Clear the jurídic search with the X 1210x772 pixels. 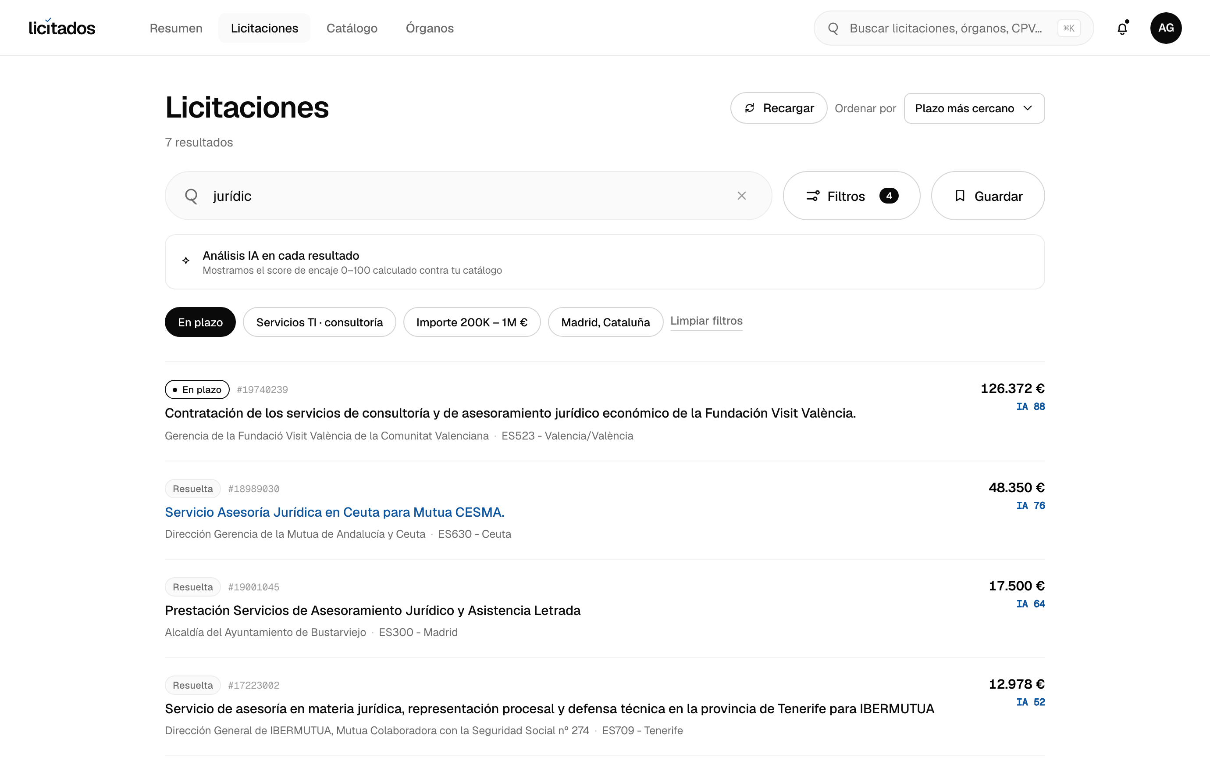tap(742, 196)
